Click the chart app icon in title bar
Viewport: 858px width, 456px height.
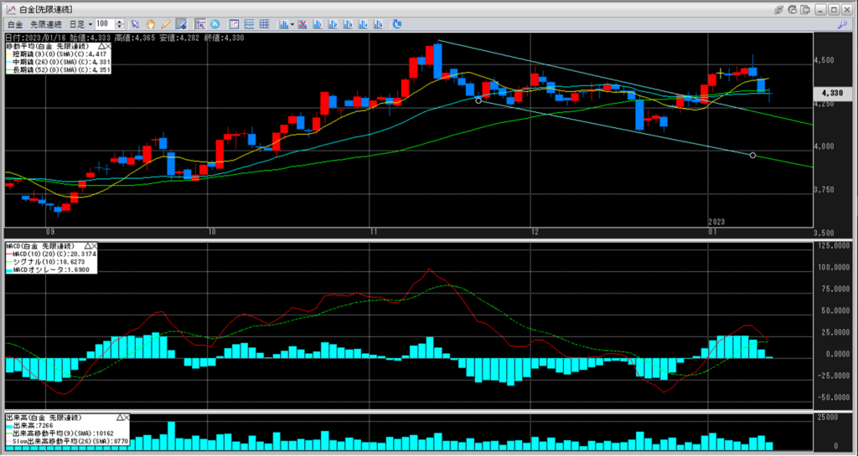(x=10, y=9)
